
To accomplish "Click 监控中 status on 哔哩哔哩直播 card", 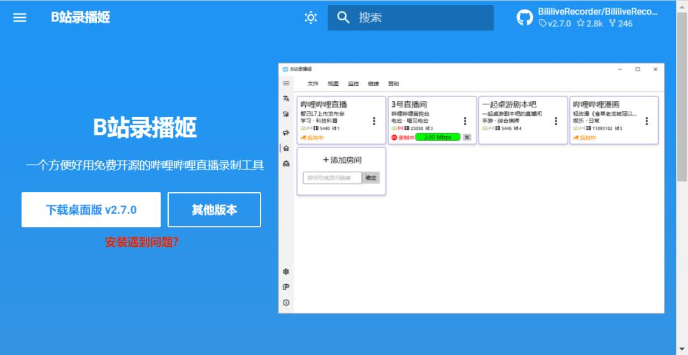I will tap(312, 137).
